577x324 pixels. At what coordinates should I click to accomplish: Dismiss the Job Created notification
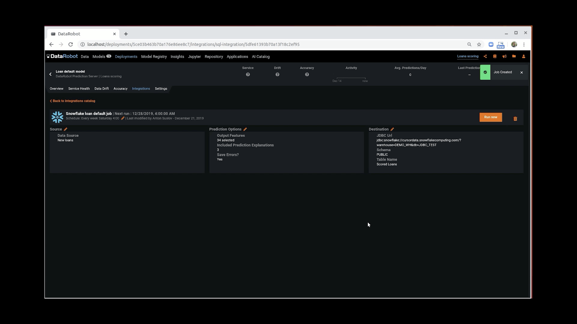521,72
